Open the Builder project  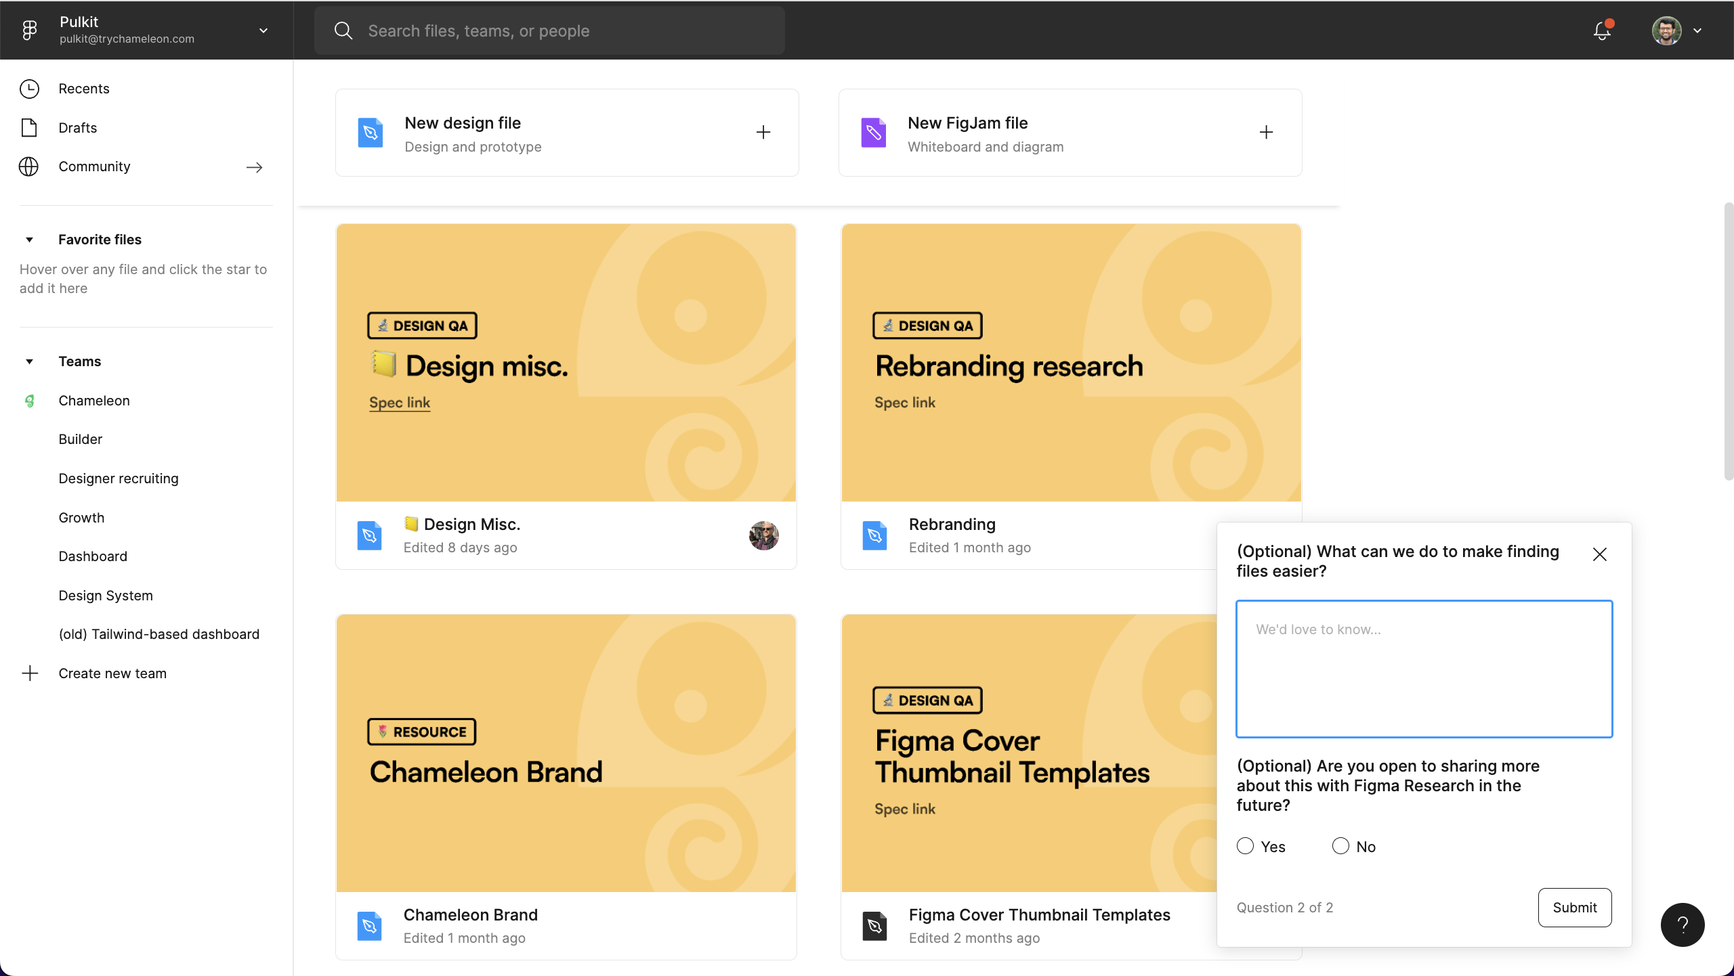coord(81,439)
